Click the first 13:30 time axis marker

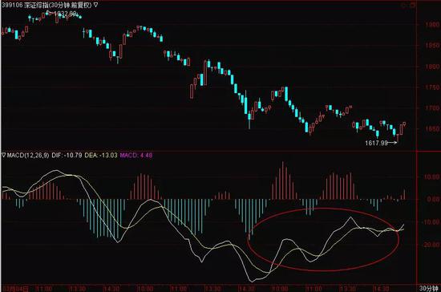point(78,289)
